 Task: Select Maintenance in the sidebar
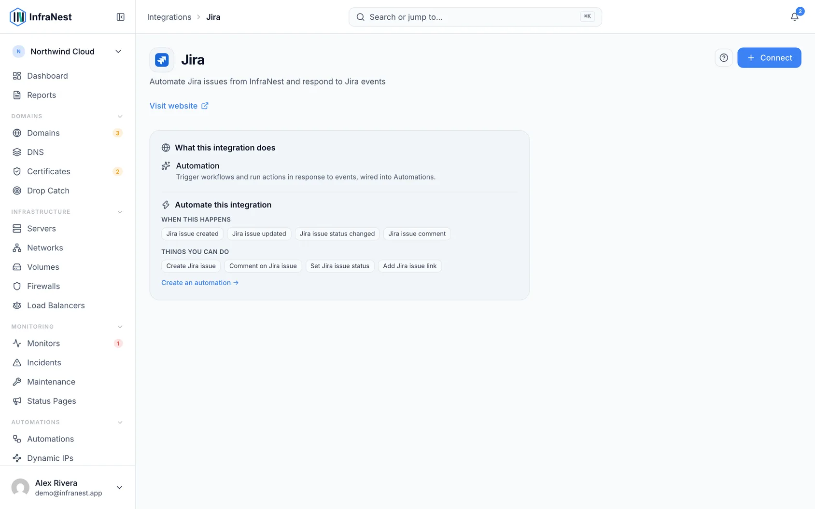67,382
